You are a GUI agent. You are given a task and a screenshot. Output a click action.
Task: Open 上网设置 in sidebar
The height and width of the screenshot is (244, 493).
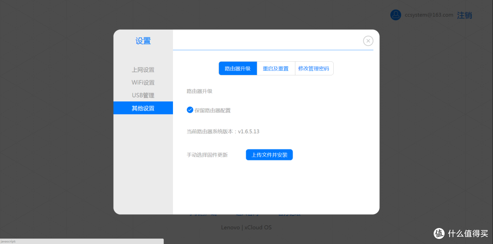click(x=143, y=70)
